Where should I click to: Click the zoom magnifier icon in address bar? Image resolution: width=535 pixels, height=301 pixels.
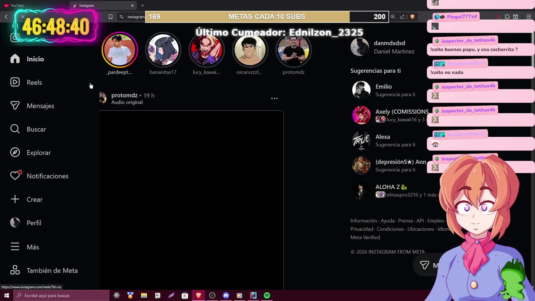[393, 17]
